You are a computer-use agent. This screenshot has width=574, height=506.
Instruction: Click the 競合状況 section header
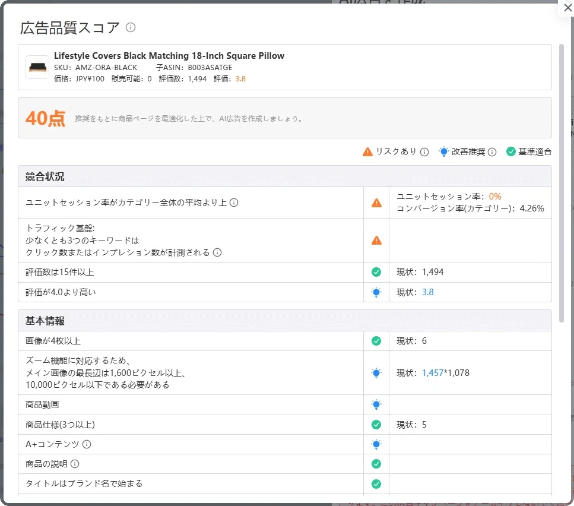285,176
